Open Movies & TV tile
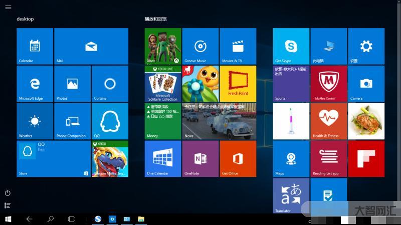The image size is (401, 225). [x=238, y=46]
